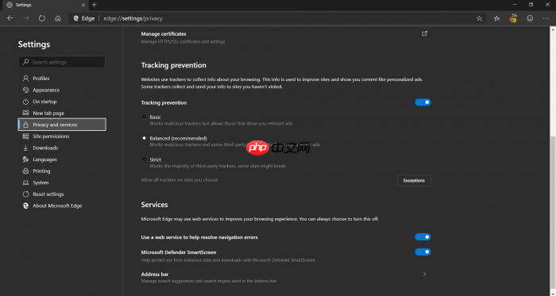Click the Site permissions icon
The image size is (556, 296).
(x=25, y=136)
